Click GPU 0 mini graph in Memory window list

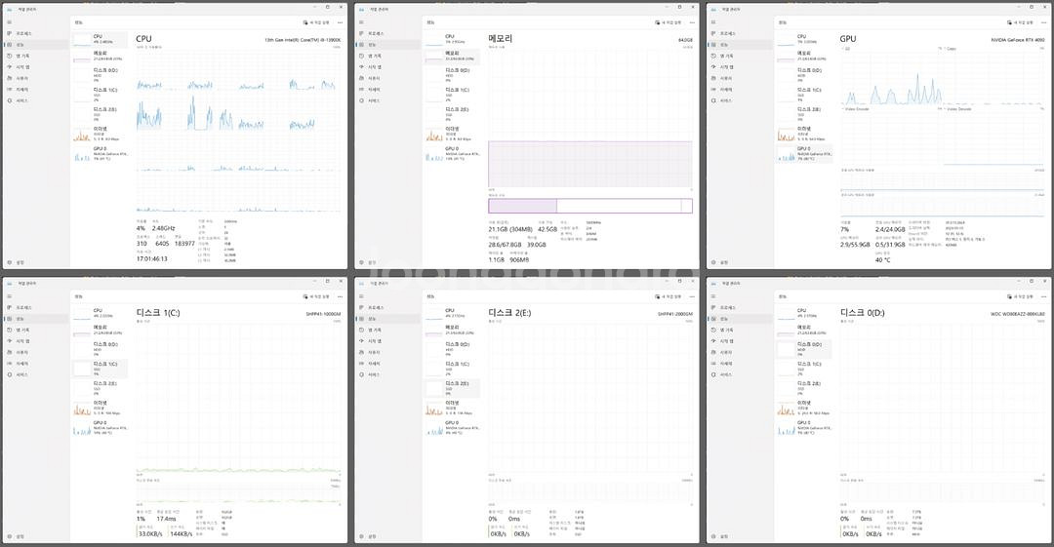click(x=433, y=155)
